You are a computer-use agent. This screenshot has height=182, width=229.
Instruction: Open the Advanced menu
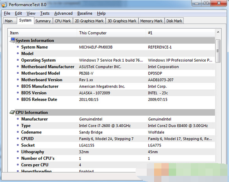click(x=63, y=13)
